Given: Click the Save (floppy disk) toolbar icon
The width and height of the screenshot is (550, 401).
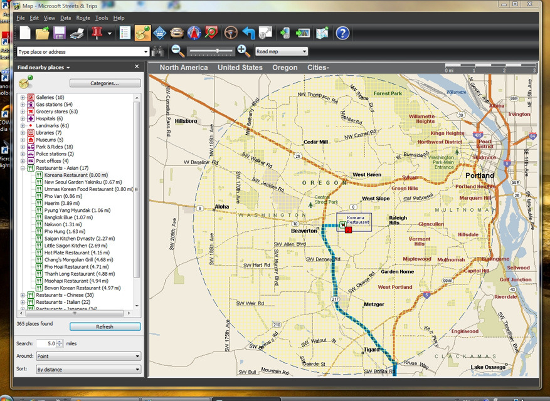Looking at the screenshot, I should tap(60, 33).
